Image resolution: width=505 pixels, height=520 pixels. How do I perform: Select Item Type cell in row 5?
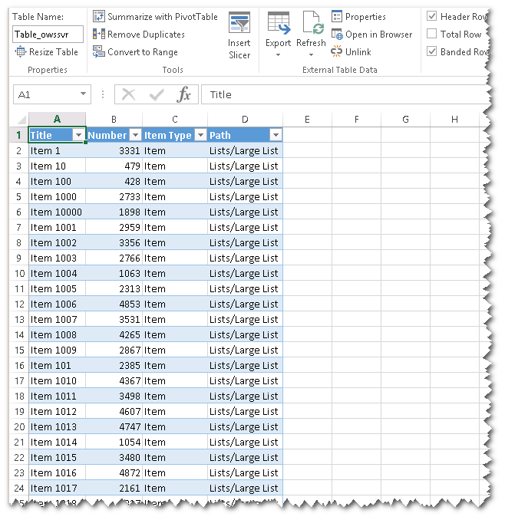175,196
